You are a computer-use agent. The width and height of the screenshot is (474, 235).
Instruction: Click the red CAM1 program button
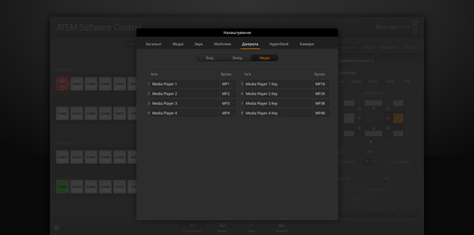tap(62, 84)
